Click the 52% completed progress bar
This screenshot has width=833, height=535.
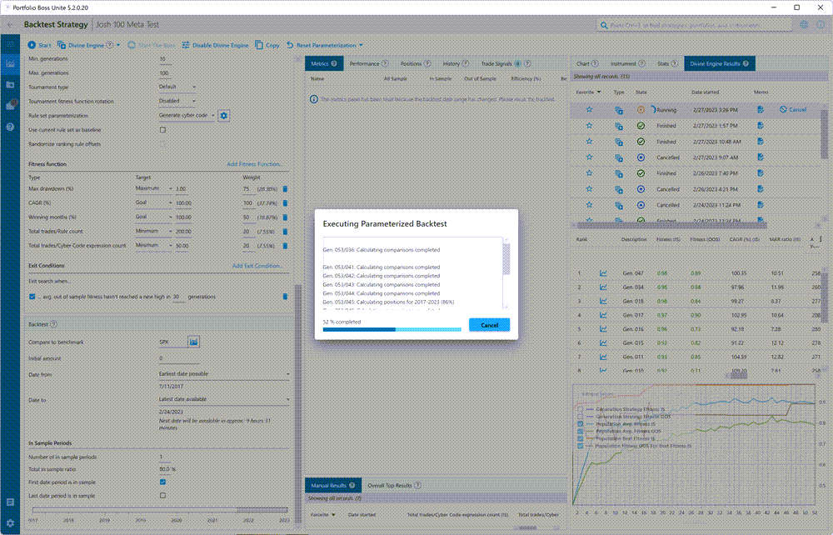[392, 329]
